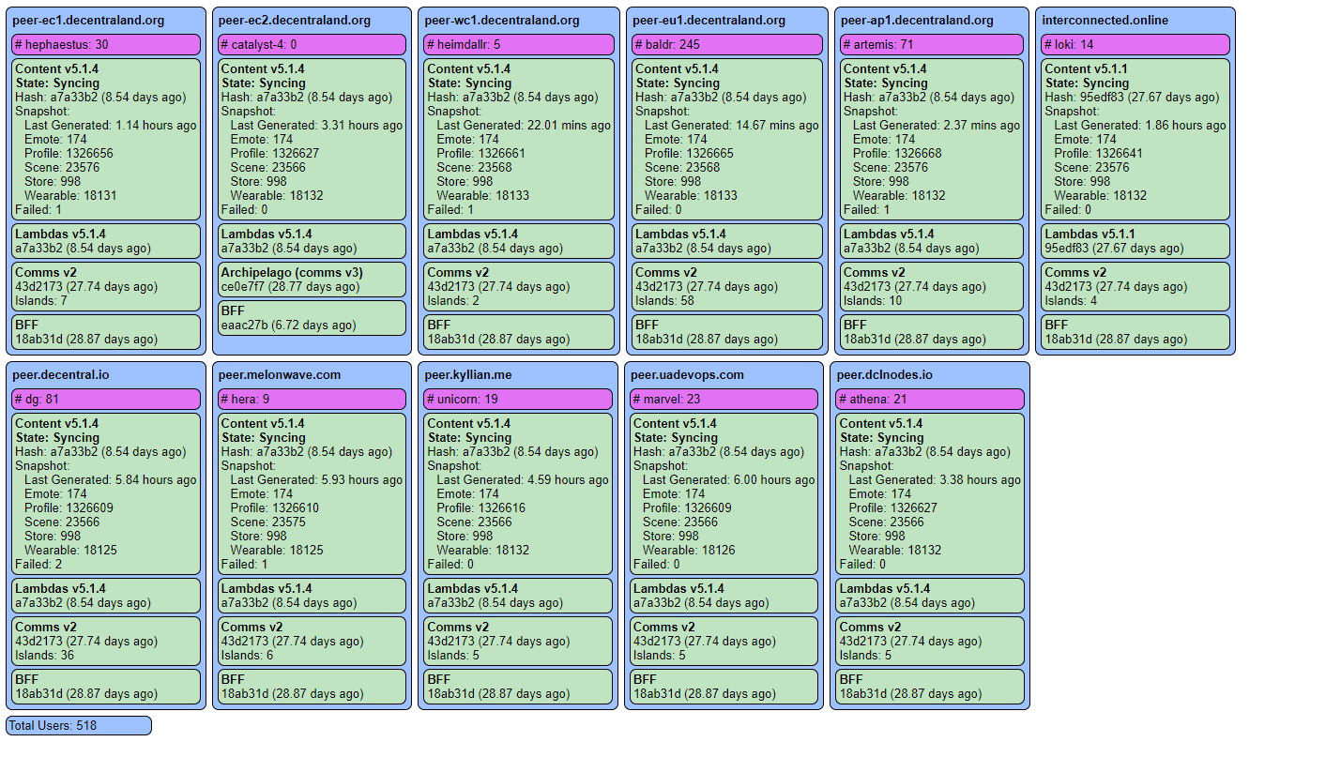The width and height of the screenshot is (1341, 757).
Task: Select the '# dg: 81' realm bar
Action: tap(106, 399)
